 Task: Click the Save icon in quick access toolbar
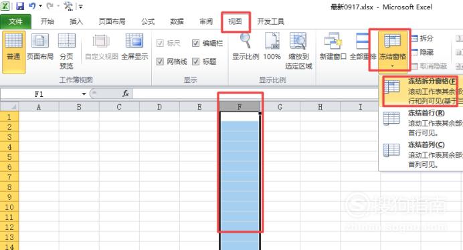point(19,5)
